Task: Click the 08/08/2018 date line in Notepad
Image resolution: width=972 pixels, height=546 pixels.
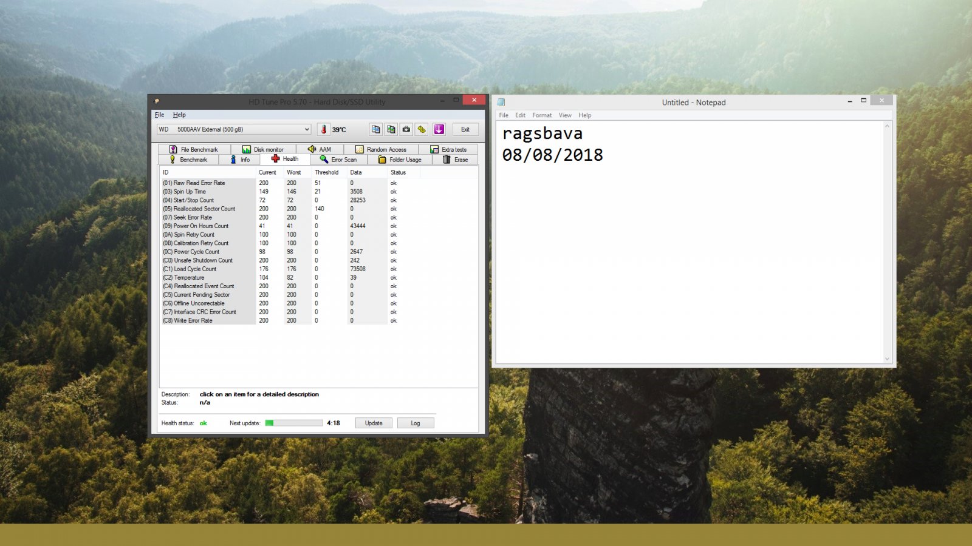Action: pos(553,155)
